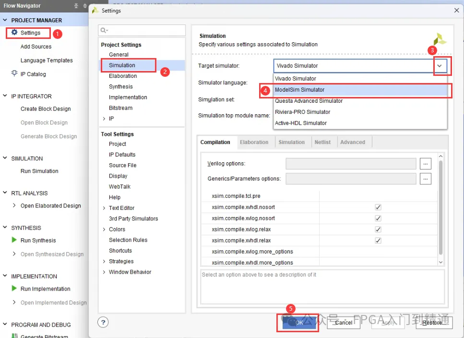Choose Questa Advanced Simulator option
This screenshot has height=338, width=464.
pos(360,101)
